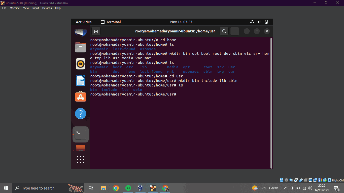Screen dimensions: 344x193
Task: Open Spotify from taskbar
Action: pos(128,188)
